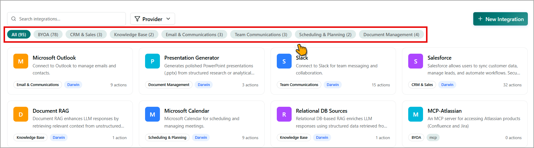The height and width of the screenshot is (148, 534).
Task: Click the Slack description about team messaging
Action: [337, 69]
